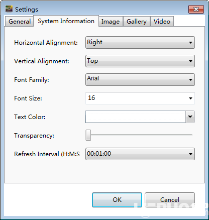Click the Transparency slider handle
Screen dimensions: 209x220
pyautogui.click(x=88, y=135)
